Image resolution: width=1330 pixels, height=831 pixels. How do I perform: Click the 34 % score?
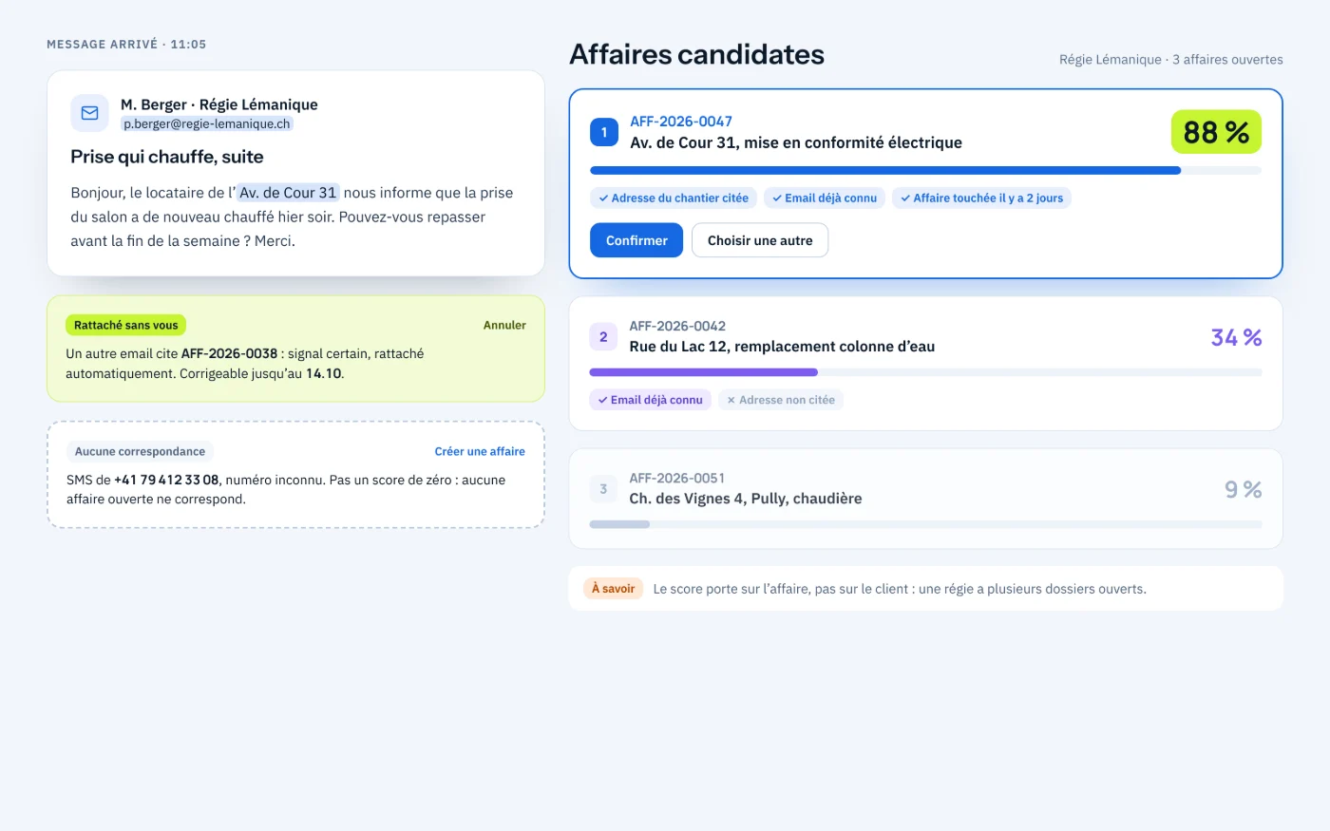coord(1236,337)
